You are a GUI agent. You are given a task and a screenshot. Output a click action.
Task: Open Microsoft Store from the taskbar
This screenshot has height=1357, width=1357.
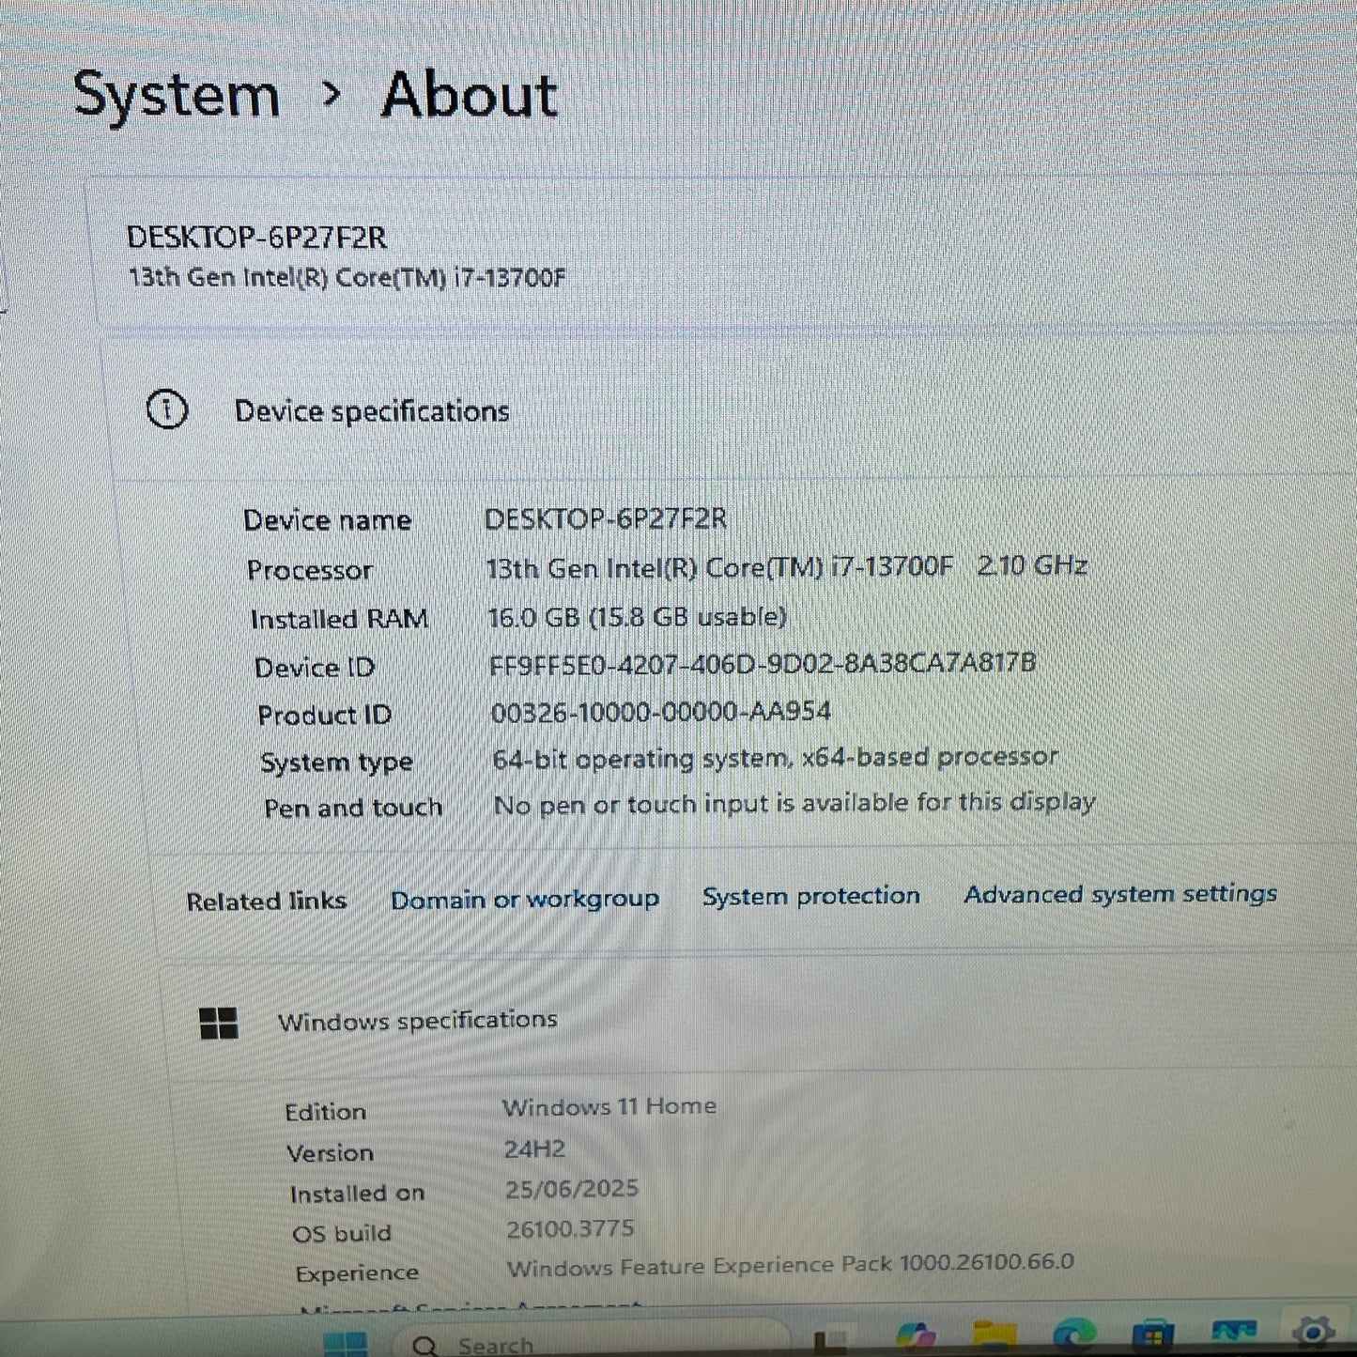(x=1153, y=1334)
